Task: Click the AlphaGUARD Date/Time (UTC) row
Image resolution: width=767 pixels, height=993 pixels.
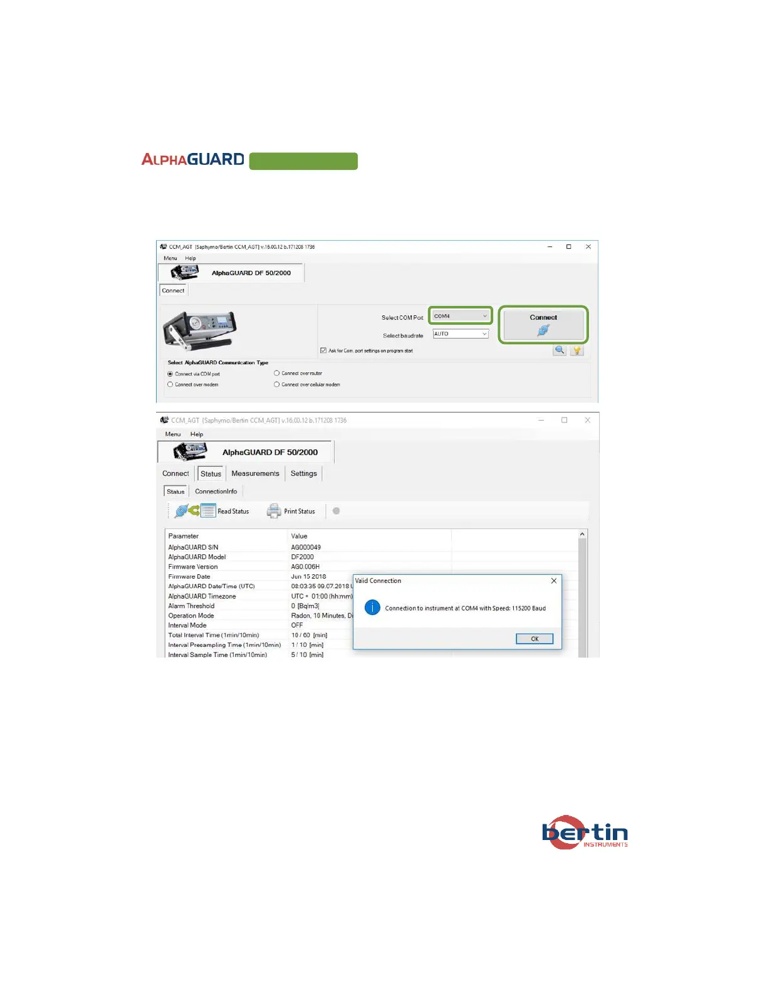Action: point(259,586)
